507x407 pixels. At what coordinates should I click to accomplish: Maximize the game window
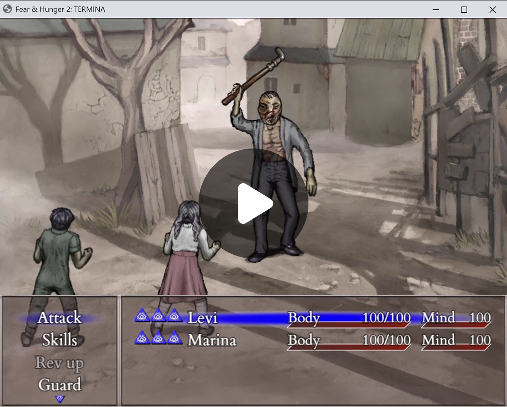[464, 9]
